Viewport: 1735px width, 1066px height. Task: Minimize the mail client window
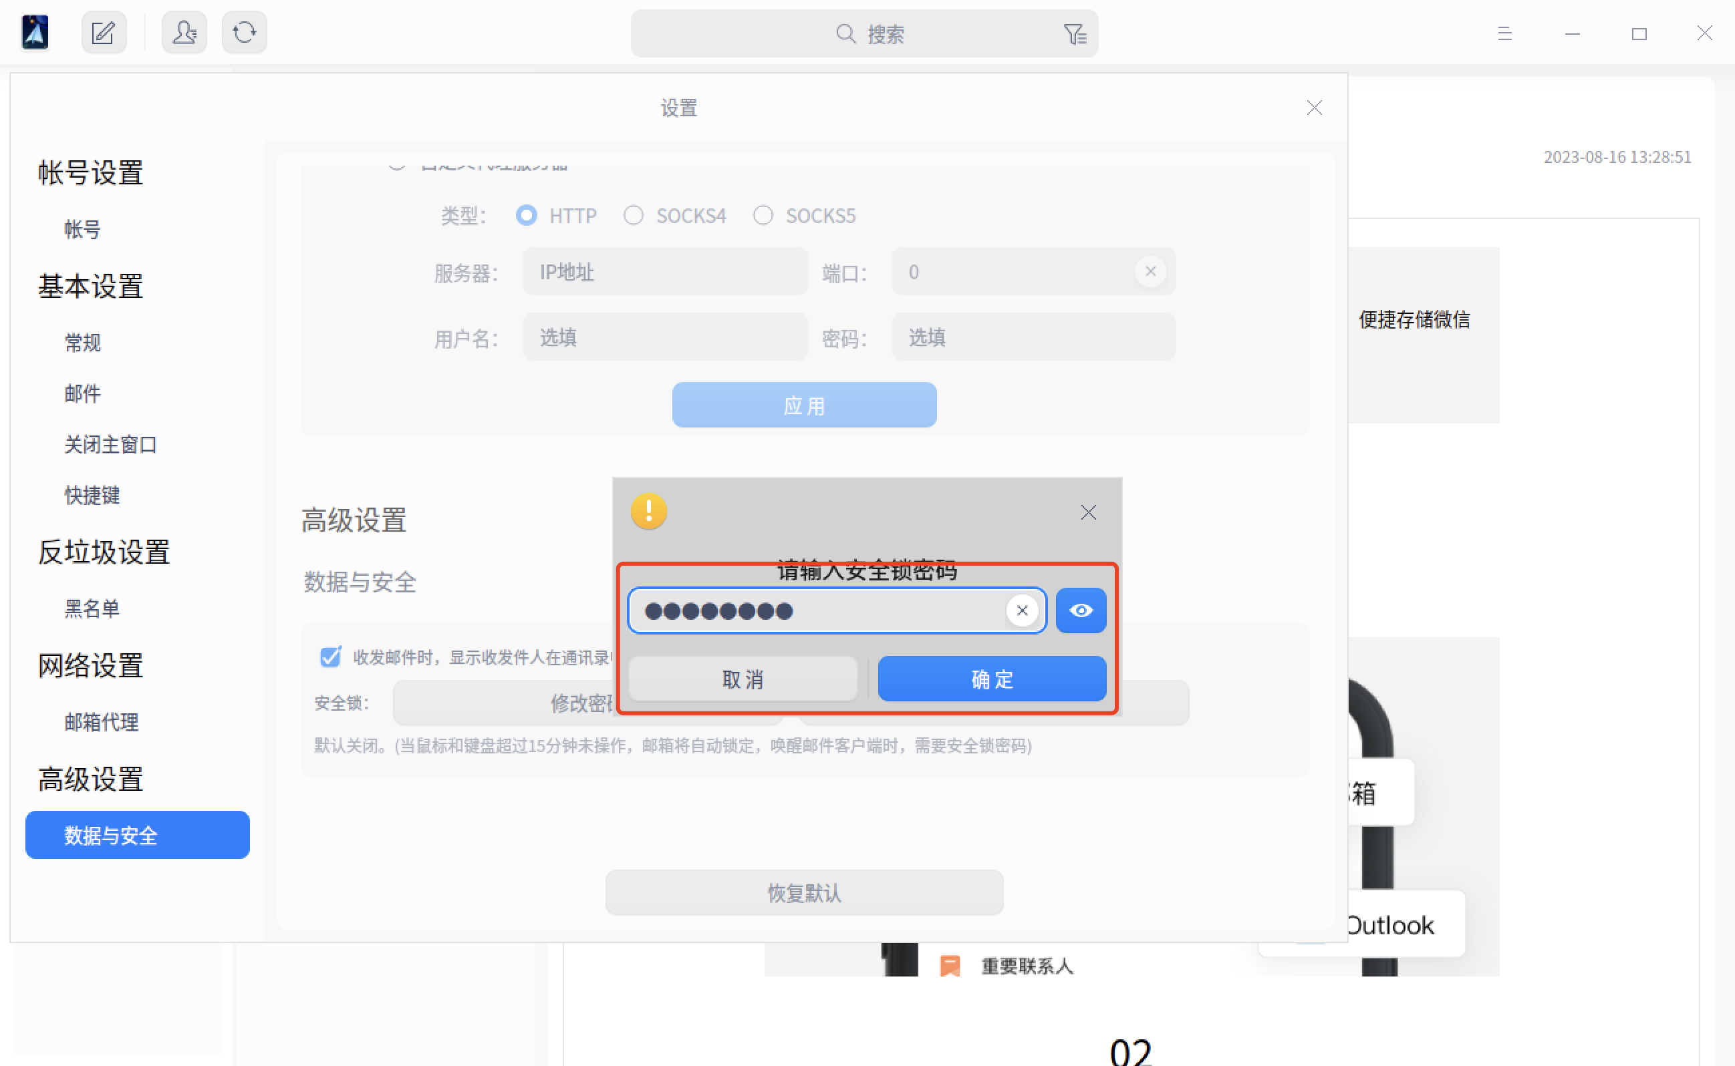[x=1572, y=34]
